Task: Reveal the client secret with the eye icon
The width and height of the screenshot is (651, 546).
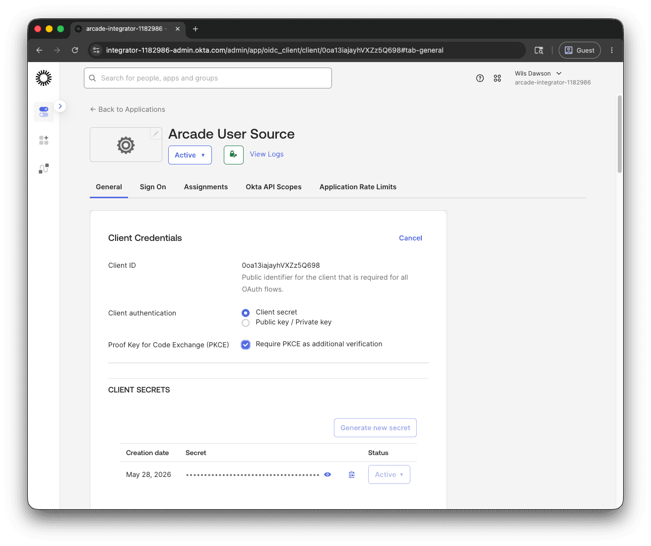Action: (x=327, y=474)
